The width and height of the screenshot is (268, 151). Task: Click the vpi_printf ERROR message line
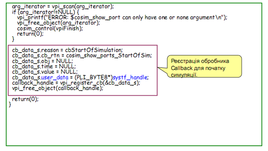(x=122, y=18)
